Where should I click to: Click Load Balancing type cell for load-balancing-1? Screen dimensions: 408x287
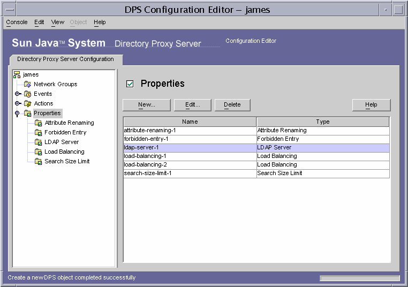click(x=323, y=156)
